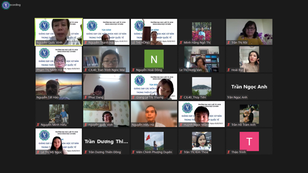Click the Lê Thị Mỹ Ngọc name label

[x=51, y=152]
